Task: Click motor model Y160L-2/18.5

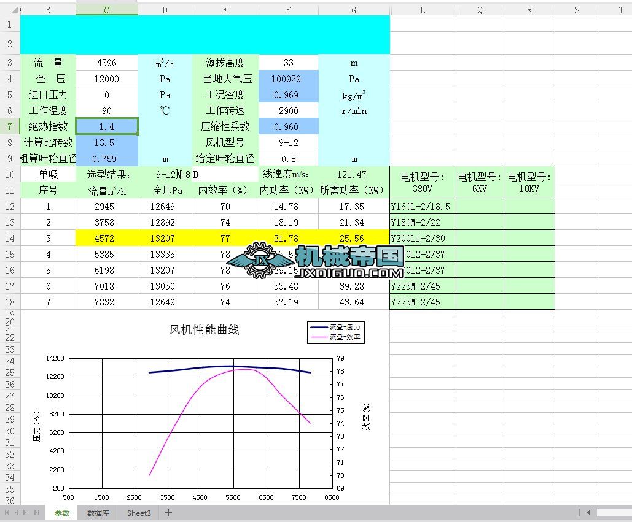Action: pos(423,207)
